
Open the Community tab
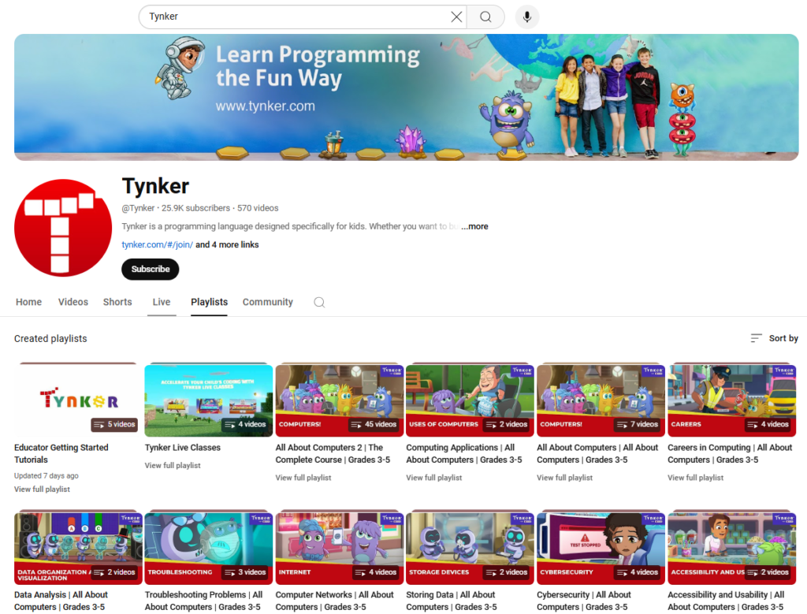(268, 302)
